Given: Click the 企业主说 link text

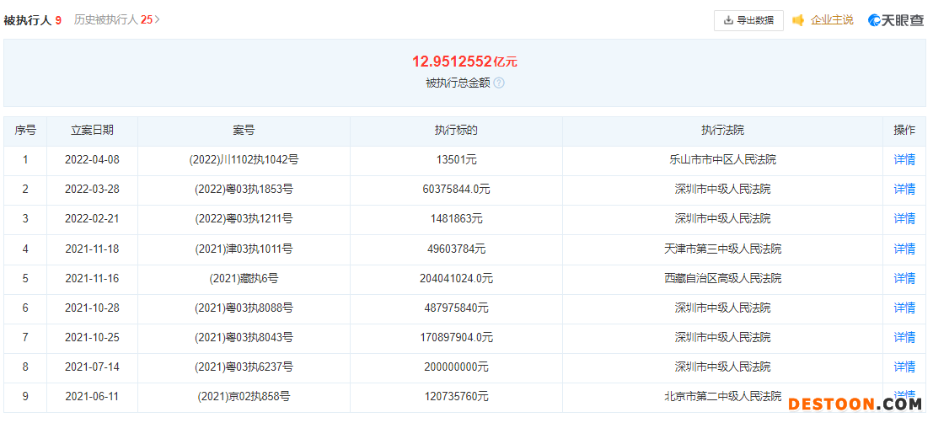Looking at the screenshot, I should (832, 20).
